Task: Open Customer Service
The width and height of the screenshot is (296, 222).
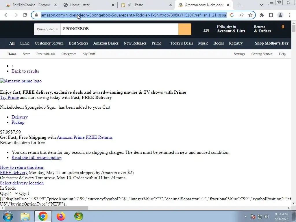Action: [x=49, y=43]
